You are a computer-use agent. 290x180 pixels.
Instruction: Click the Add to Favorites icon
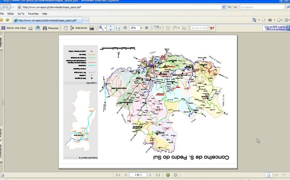(7, 20)
